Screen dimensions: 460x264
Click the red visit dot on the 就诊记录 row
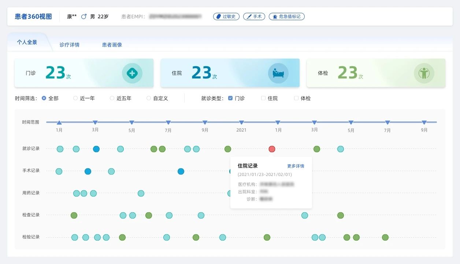click(x=272, y=149)
